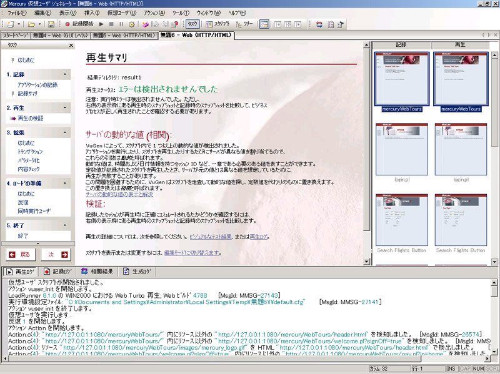This screenshot has height=374, width=500.
Task: Switch to the 無題5 - Web (HTTP/HTML) tab
Action: 124,36
